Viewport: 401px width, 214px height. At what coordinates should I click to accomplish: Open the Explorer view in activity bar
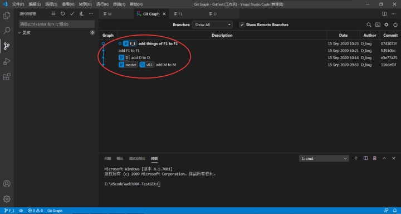click(x=7, y=16)
